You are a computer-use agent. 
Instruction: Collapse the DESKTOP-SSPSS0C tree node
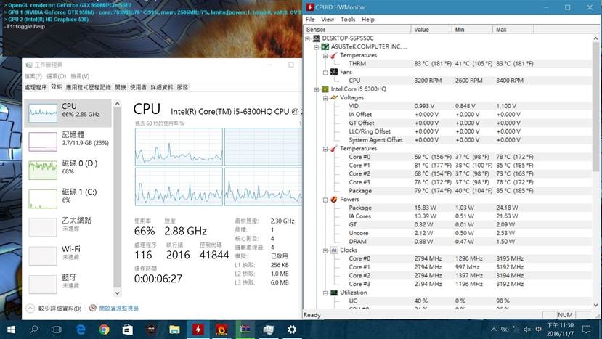coord(307,38)
